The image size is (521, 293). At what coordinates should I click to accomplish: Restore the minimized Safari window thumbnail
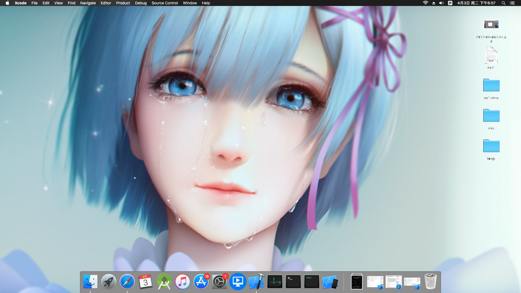(394, 282)
